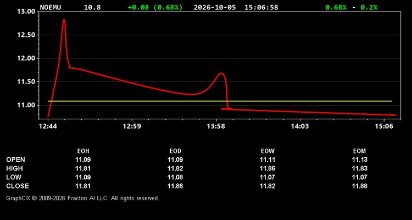
Task: Click the current price 10.8
Action: 92,7
